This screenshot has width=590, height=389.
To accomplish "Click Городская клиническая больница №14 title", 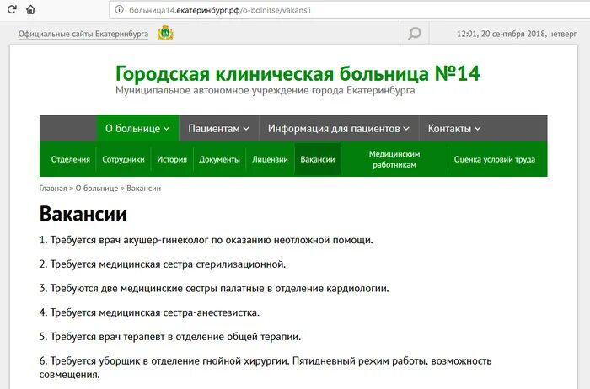I will [298, 73].
